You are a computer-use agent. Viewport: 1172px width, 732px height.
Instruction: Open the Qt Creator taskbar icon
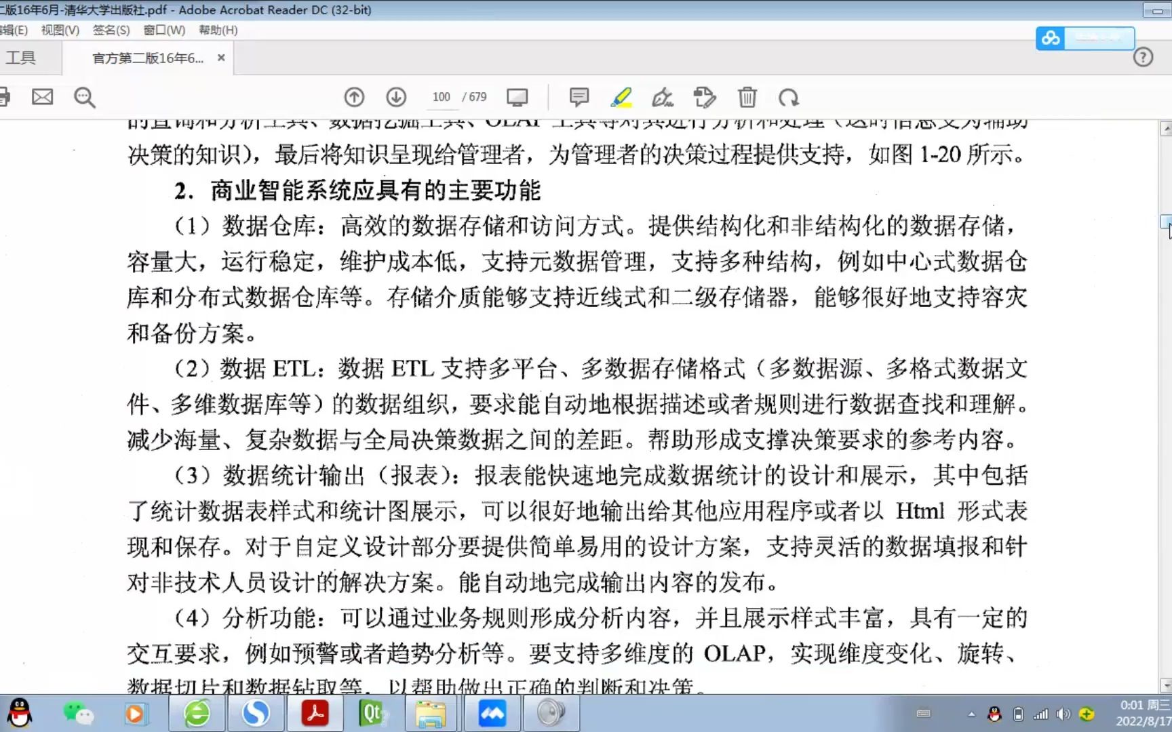click(373, 714)
